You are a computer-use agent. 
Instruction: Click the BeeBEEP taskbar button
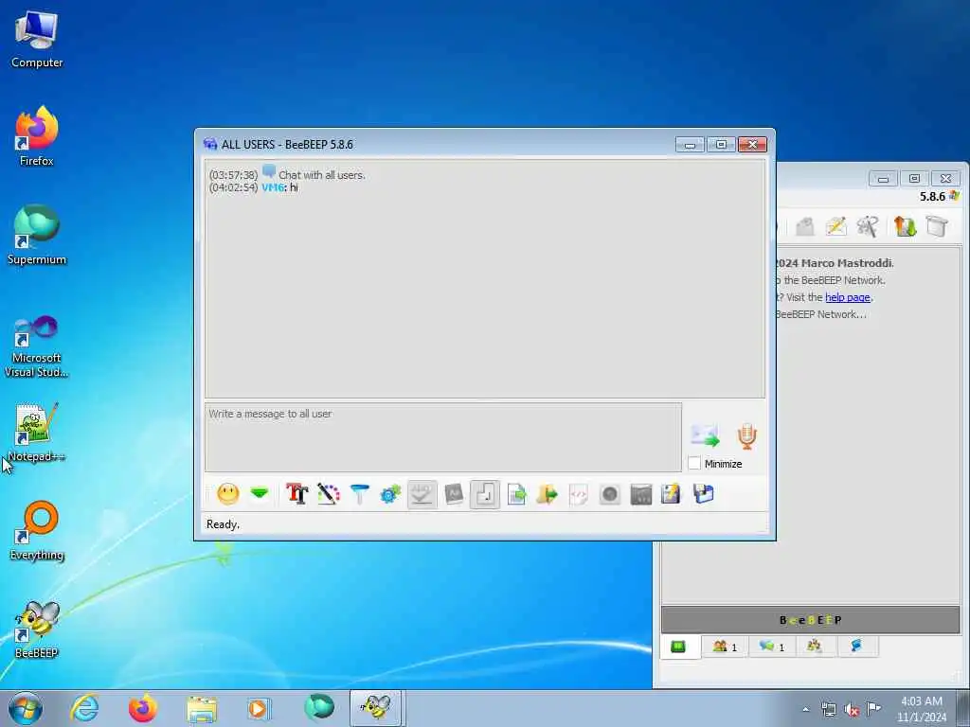point(376,708)
